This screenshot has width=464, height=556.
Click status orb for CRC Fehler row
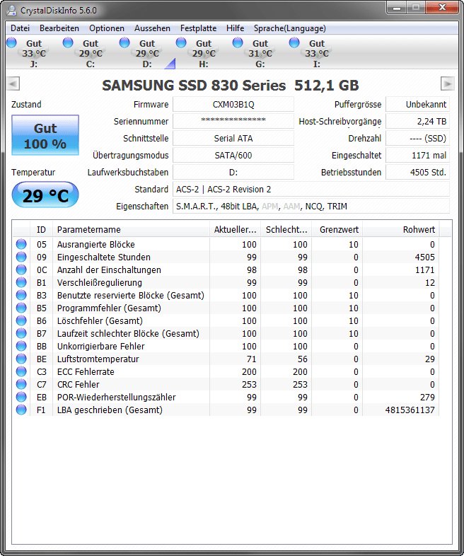coord(21,384)
